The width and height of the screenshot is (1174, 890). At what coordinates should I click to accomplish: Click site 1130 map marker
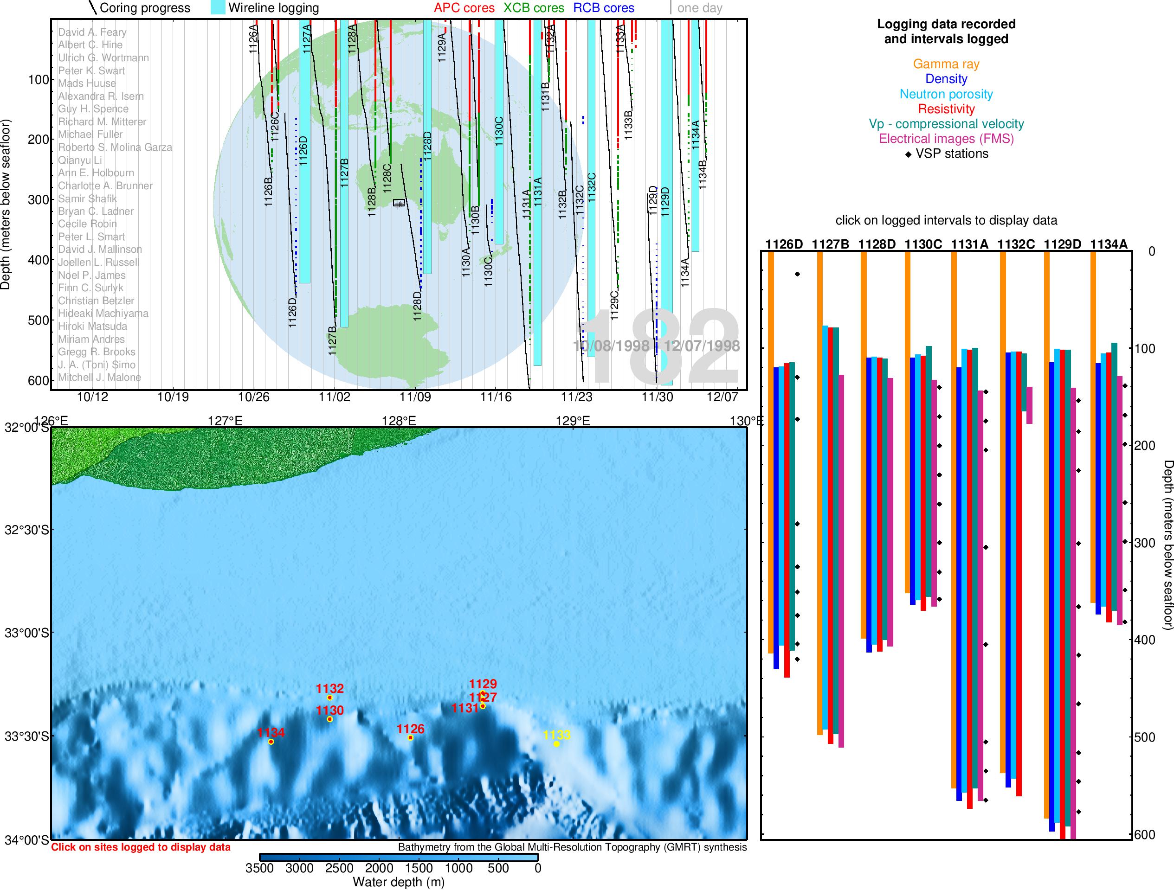pos(329,719)
